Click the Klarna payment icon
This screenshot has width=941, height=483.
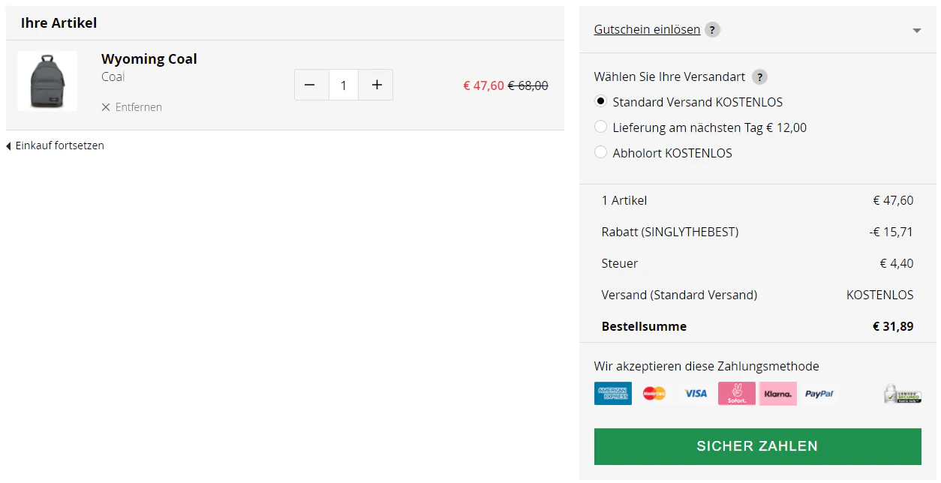pos(778,394)
